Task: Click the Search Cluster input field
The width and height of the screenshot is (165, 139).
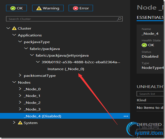Action: pos(64,19)
